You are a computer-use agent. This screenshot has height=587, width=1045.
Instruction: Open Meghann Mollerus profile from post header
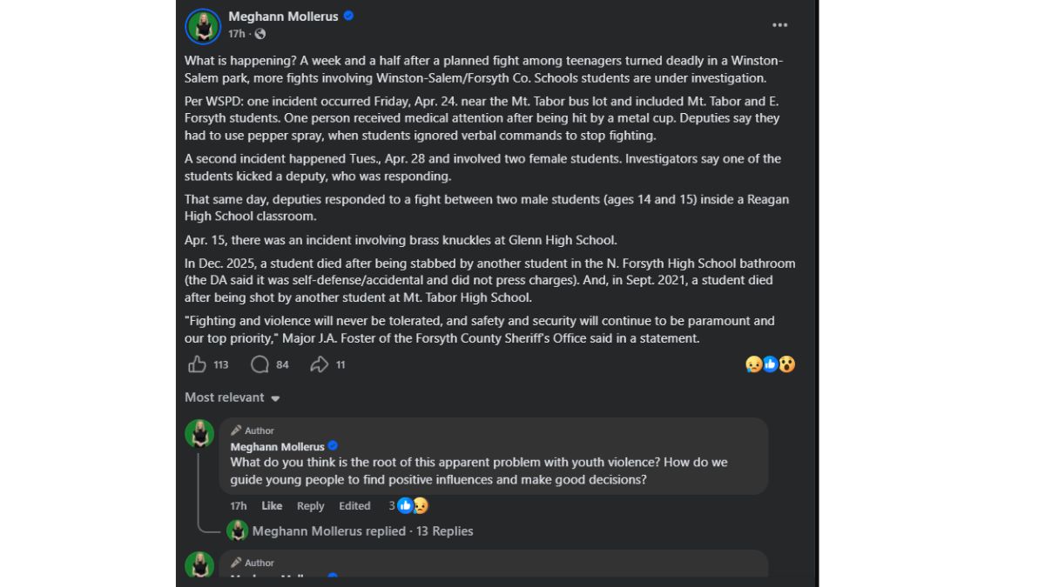click(x=283, y=16)
